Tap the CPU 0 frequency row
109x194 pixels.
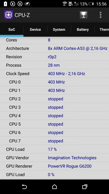coord(55,82)
